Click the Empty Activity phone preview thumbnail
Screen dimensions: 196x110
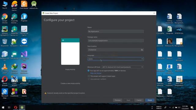(x=70, y=52)
